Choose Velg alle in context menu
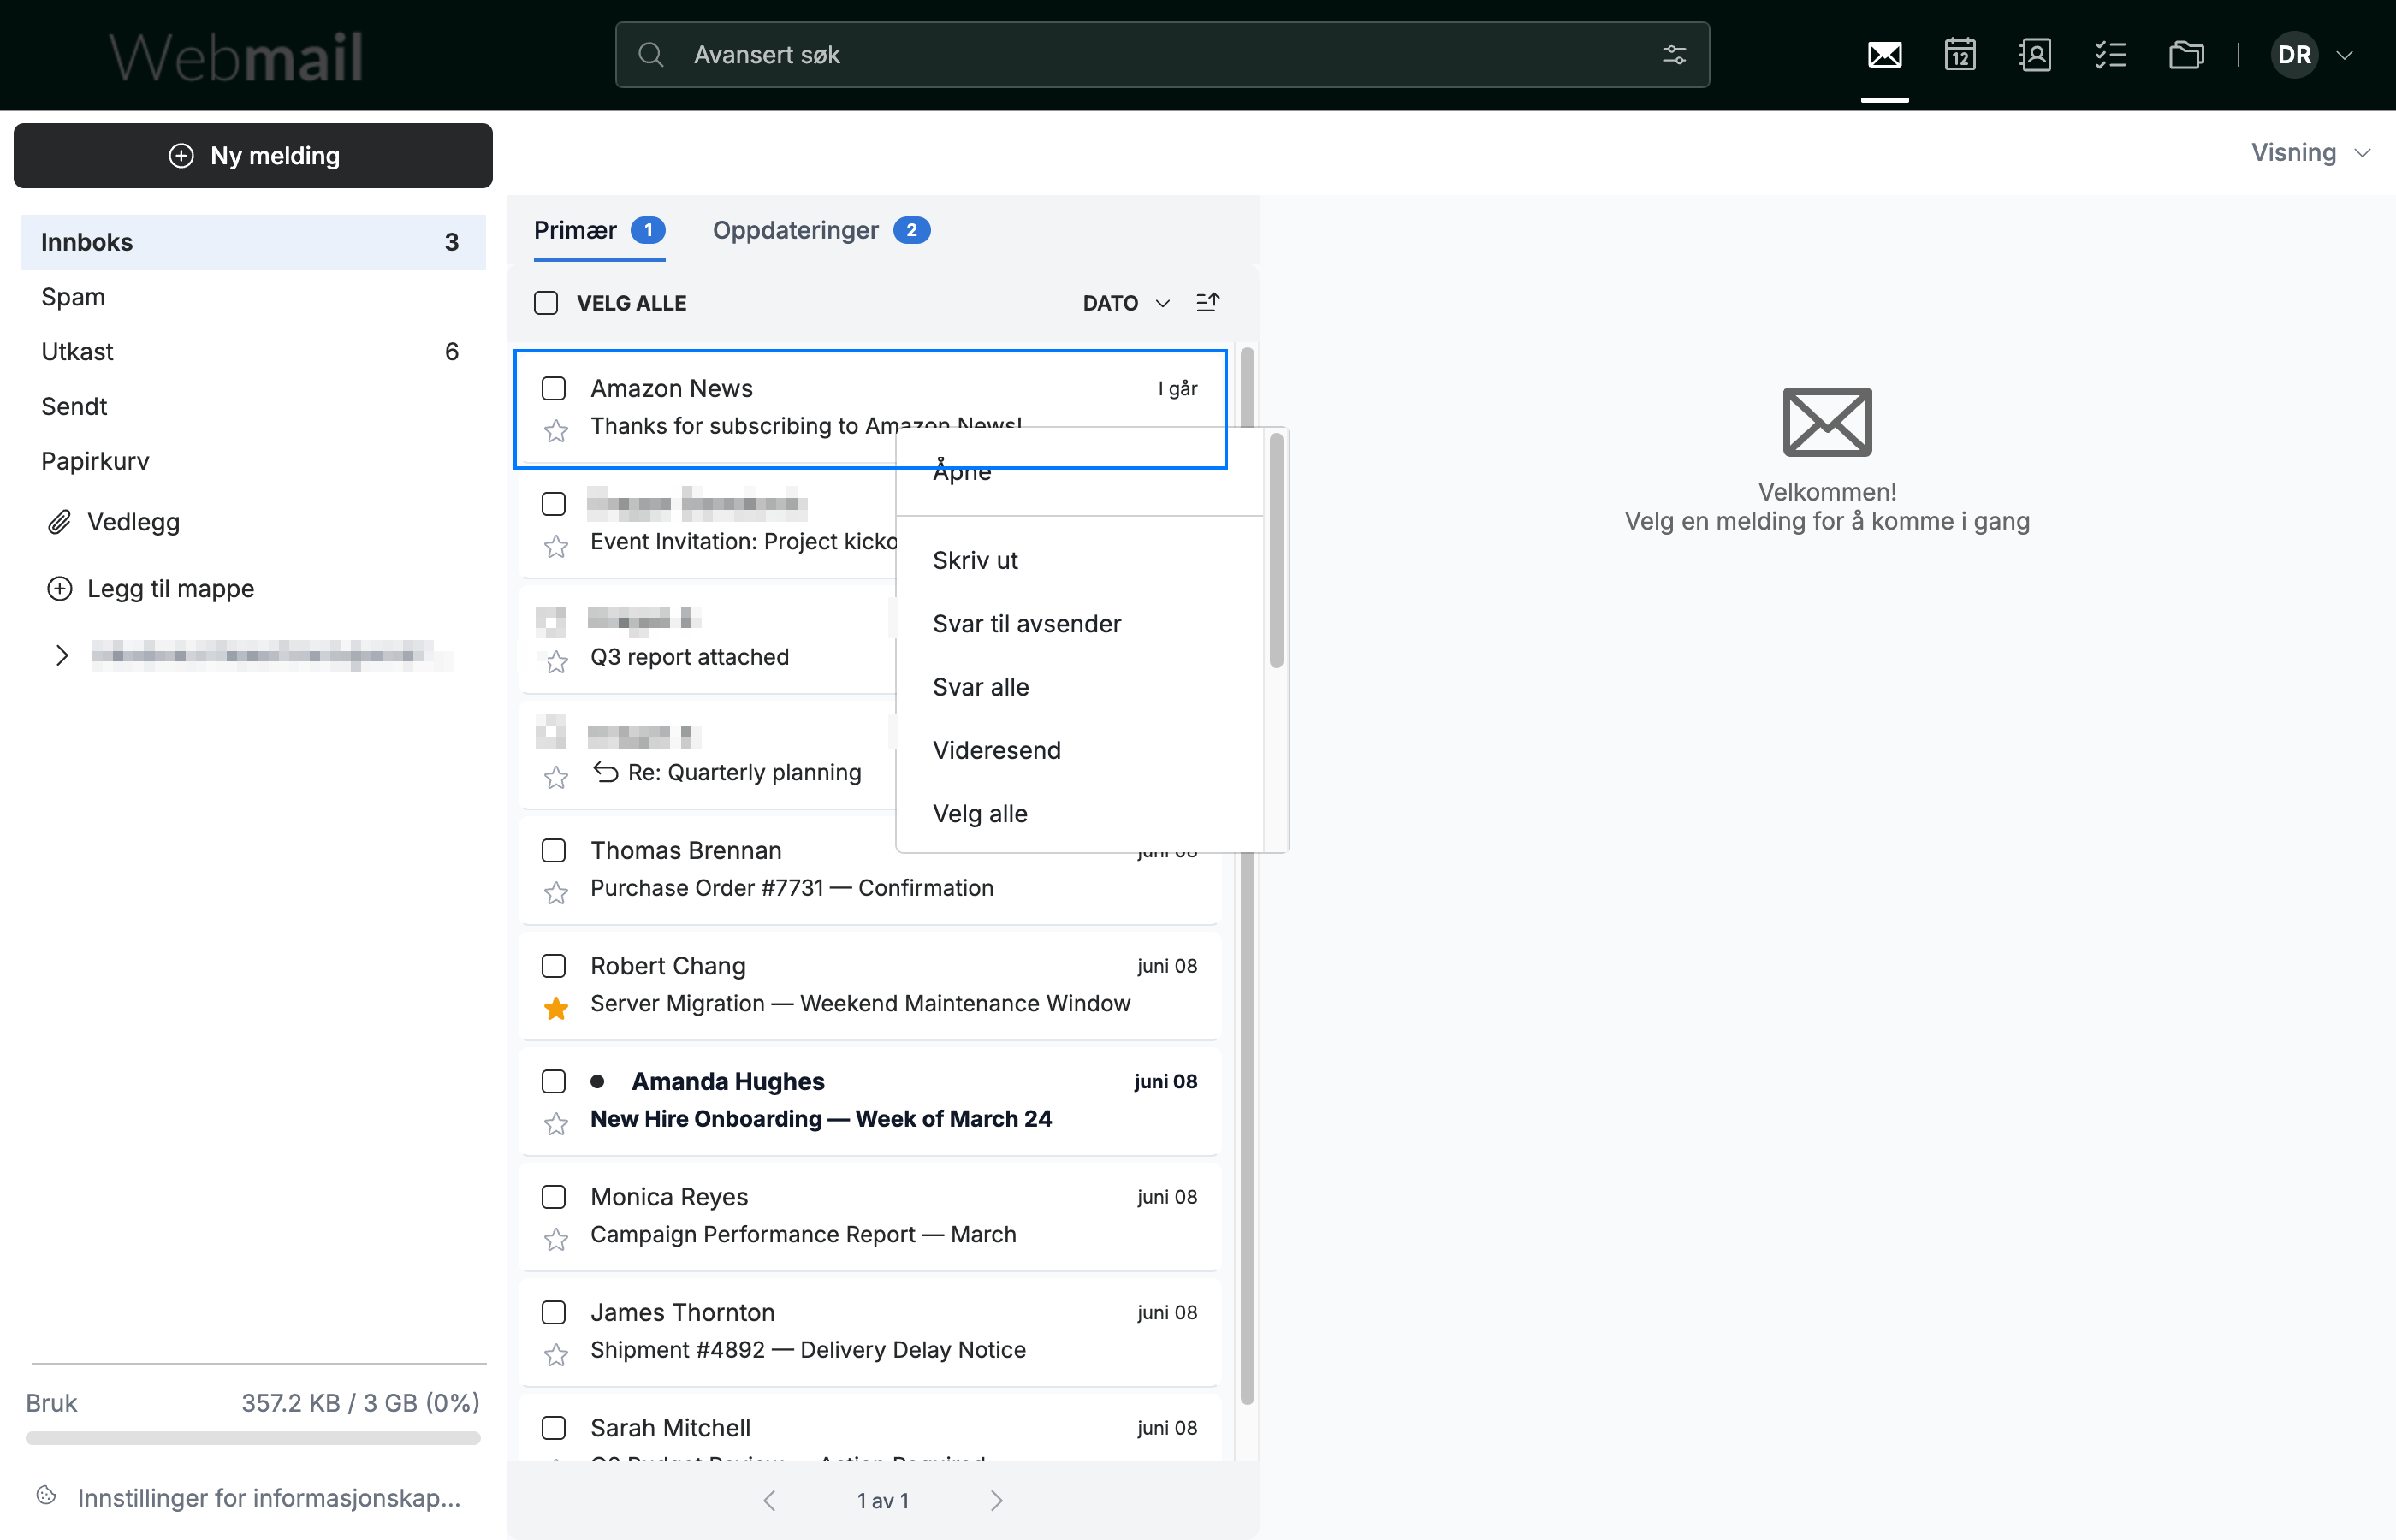Viewport: 2396px width, 1540px height. [x=1080, y=814]
